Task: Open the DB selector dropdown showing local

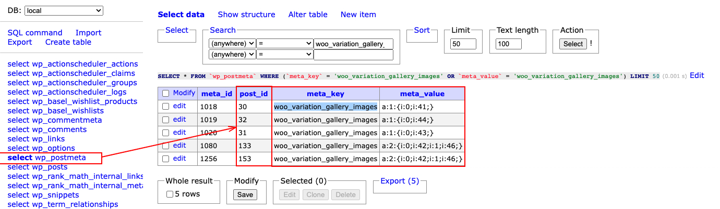Action: tap(64, 10)
